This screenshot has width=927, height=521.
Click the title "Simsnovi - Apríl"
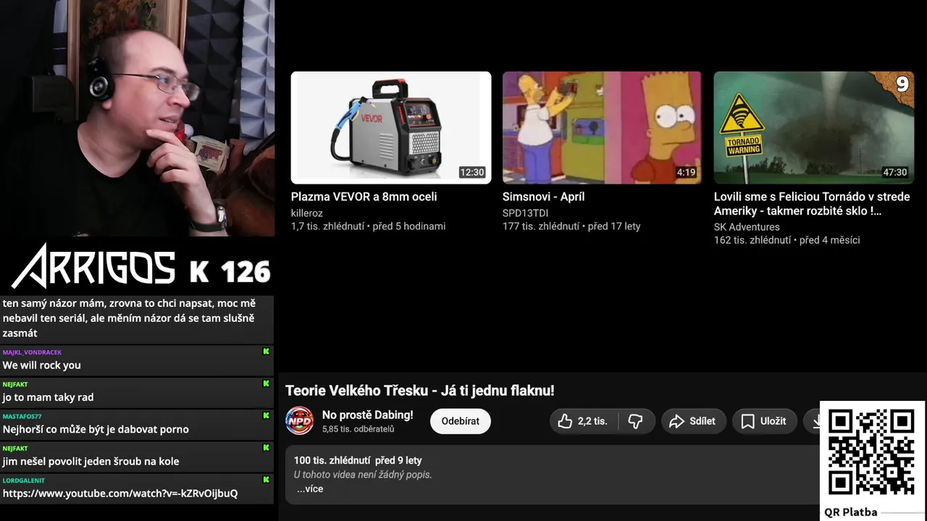click(x=543, y=197)
